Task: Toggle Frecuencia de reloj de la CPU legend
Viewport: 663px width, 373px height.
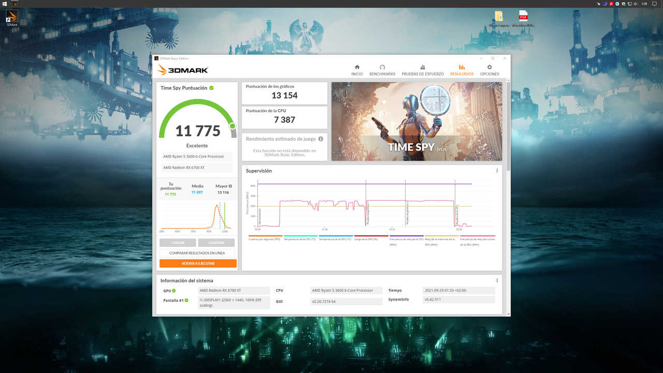Action: pyautogui.click(x=406, y=240)
